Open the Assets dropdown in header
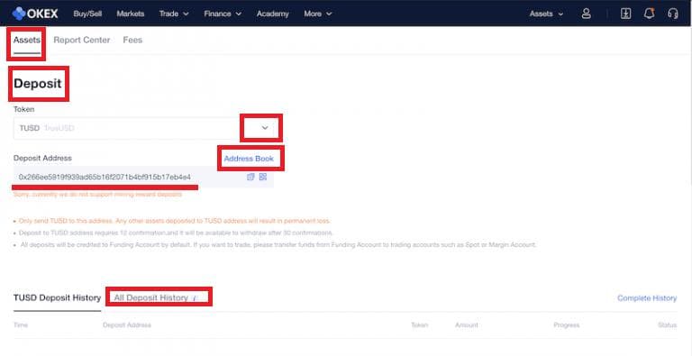The height and width of the screenshot is (356, 692). (546, 14)
